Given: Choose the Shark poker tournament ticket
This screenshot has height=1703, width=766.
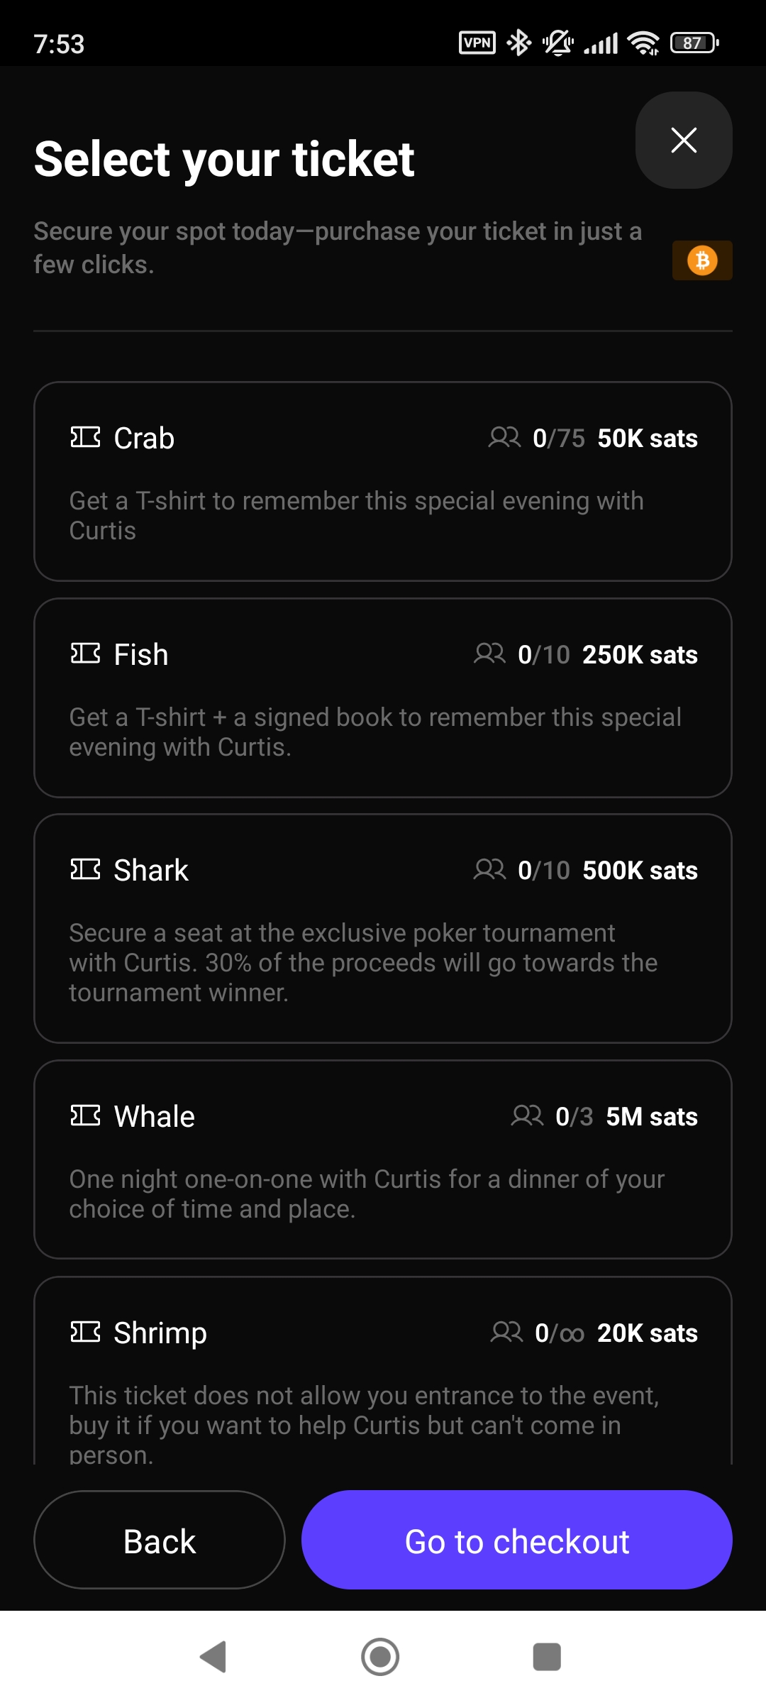Looking at the screenshot, I should pyautogui.click(x=383, y=928).
